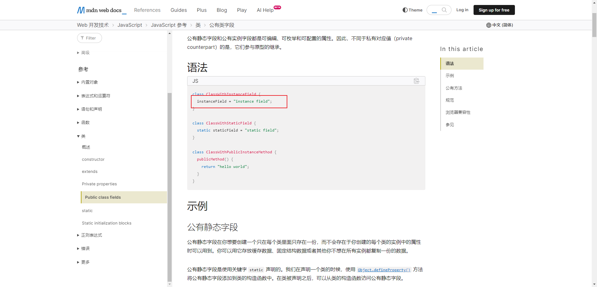Image resolution: width=597 pixels, height=287 pixels.
Task: Go to JavaScript 参考 breadcrumb
Action: 169,25
